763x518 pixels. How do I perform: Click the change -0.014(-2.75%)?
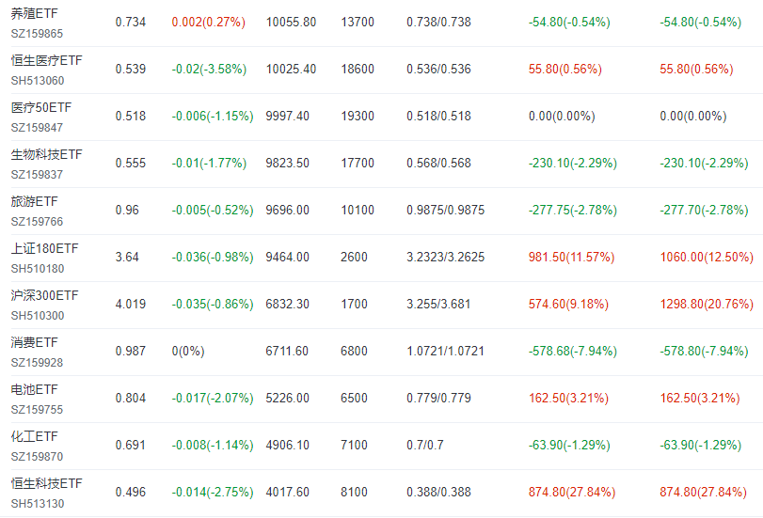[x=213, y=493]
